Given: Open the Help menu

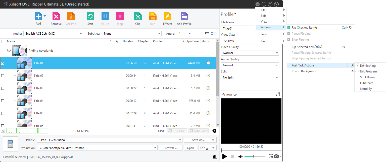Looking at the screenshot, I should pyautogui.click(x=271, y=41).
